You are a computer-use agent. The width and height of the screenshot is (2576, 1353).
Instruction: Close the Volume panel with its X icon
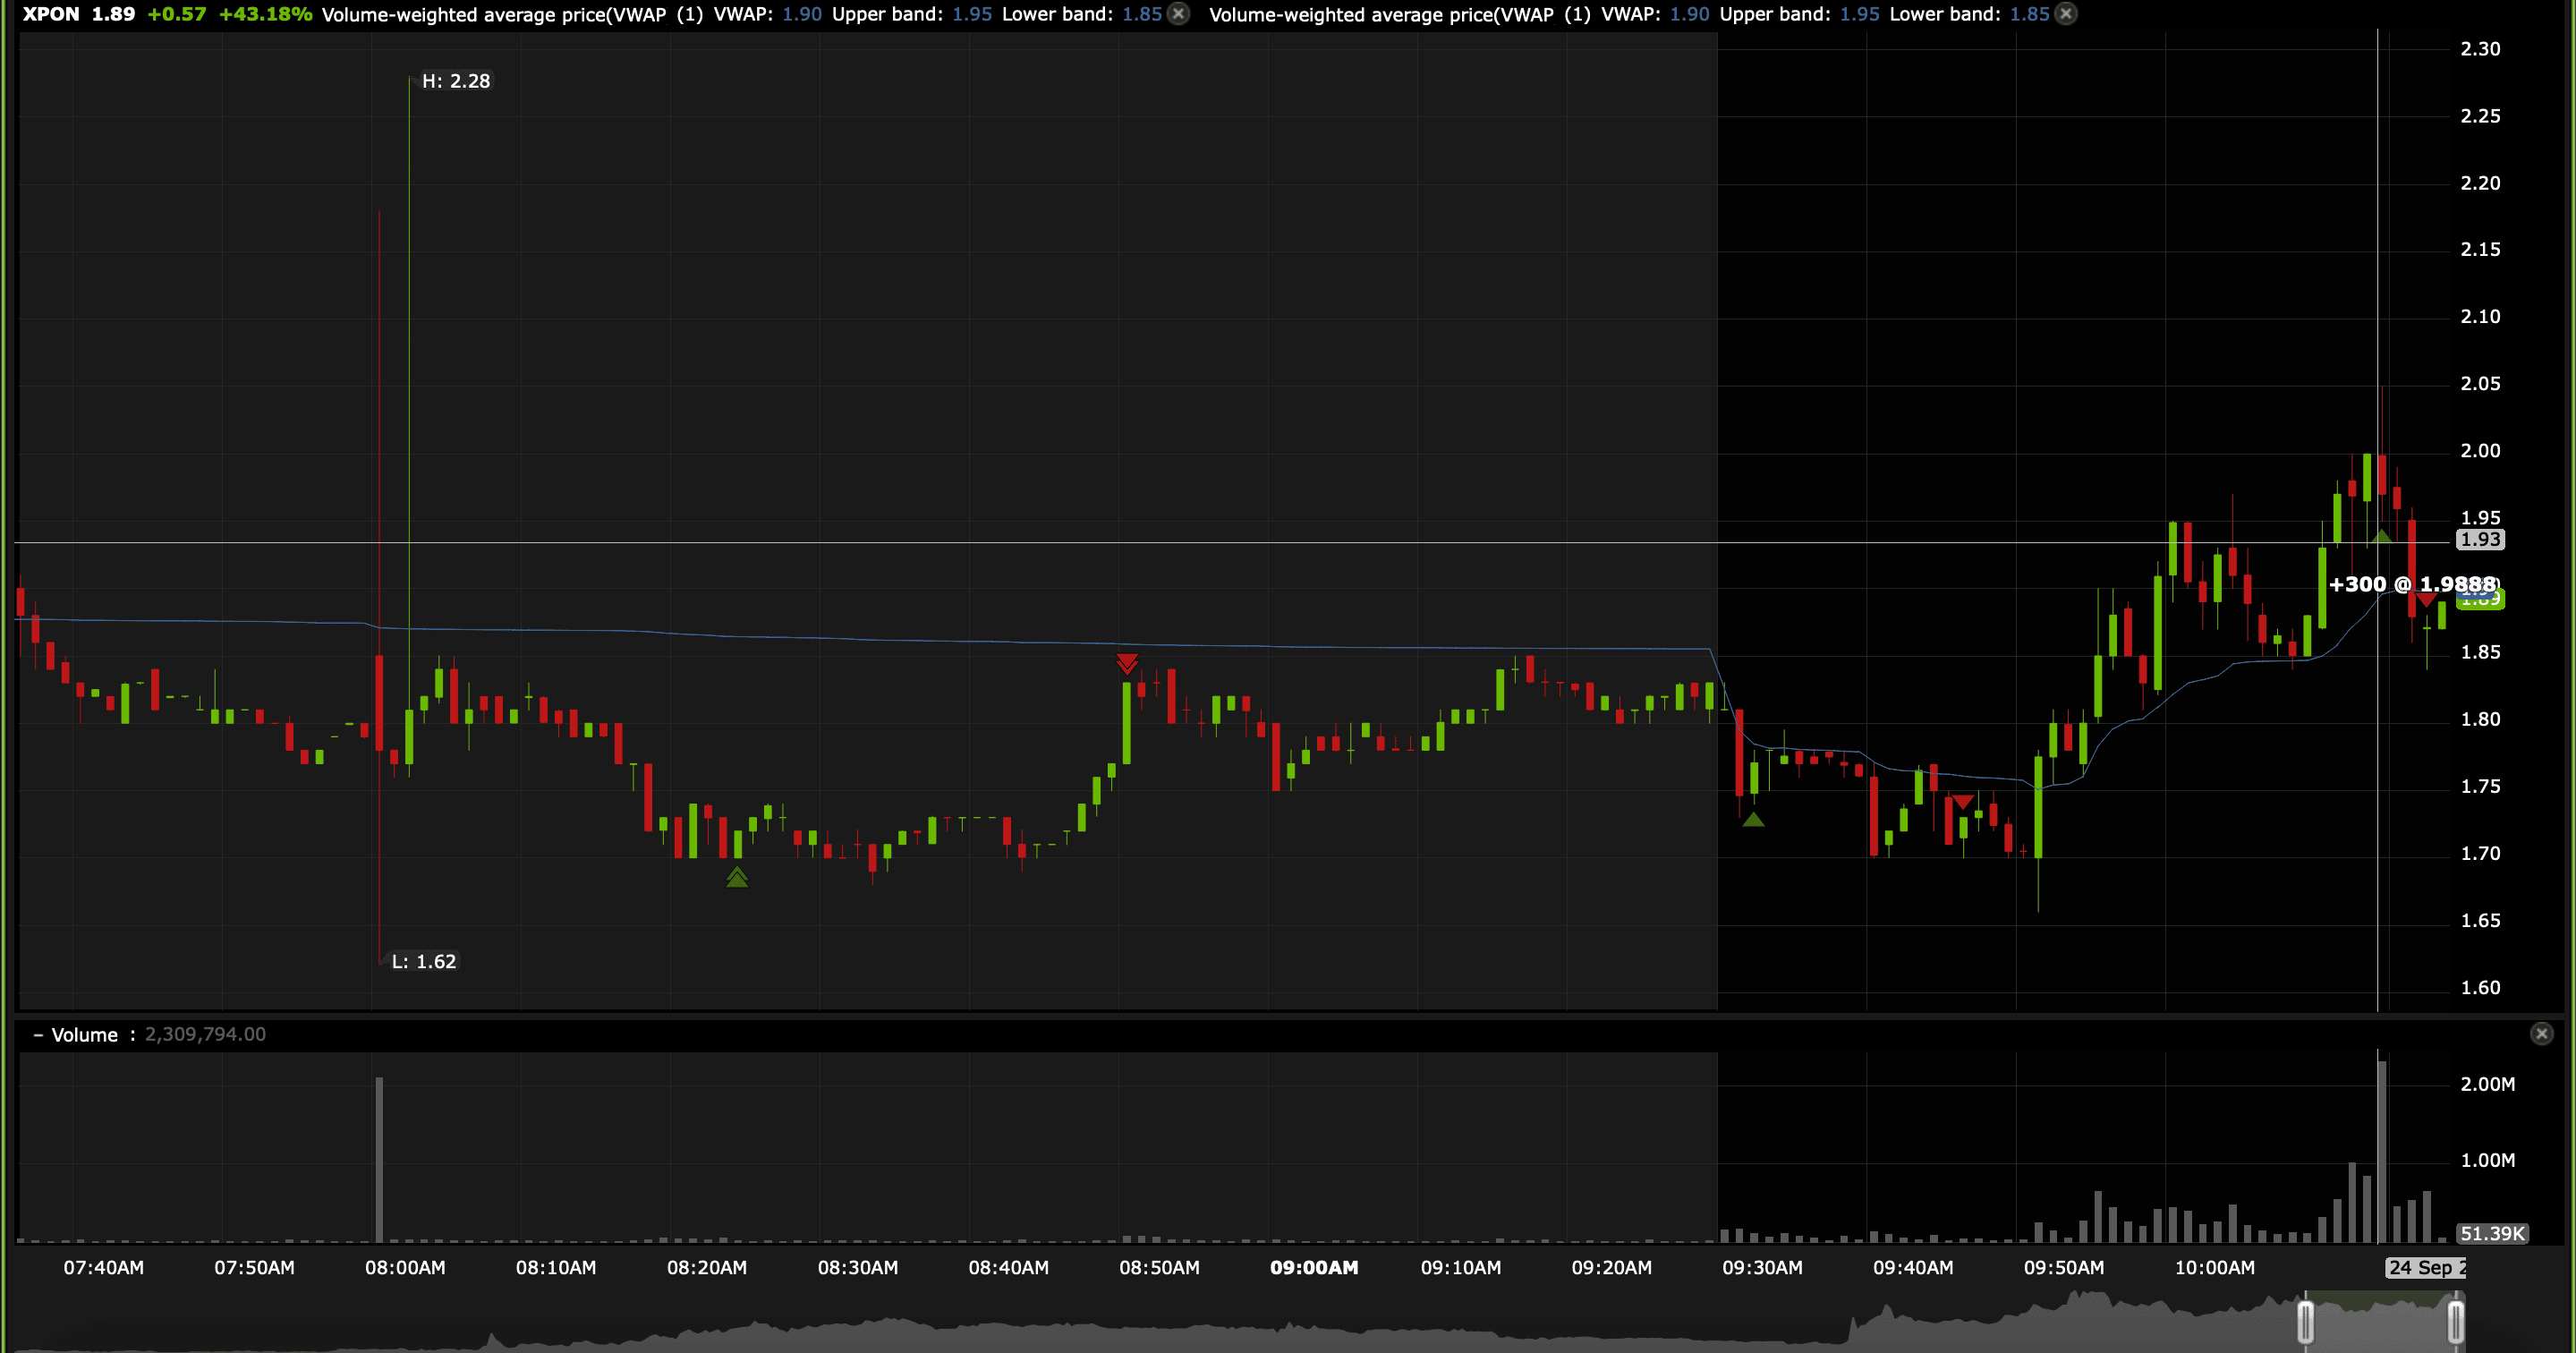(x=2541, y=1034)
